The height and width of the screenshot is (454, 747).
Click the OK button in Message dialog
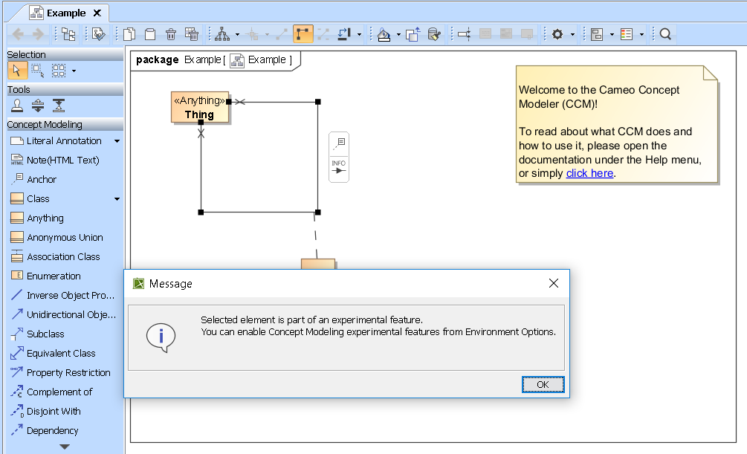click(x=543, y=384)
